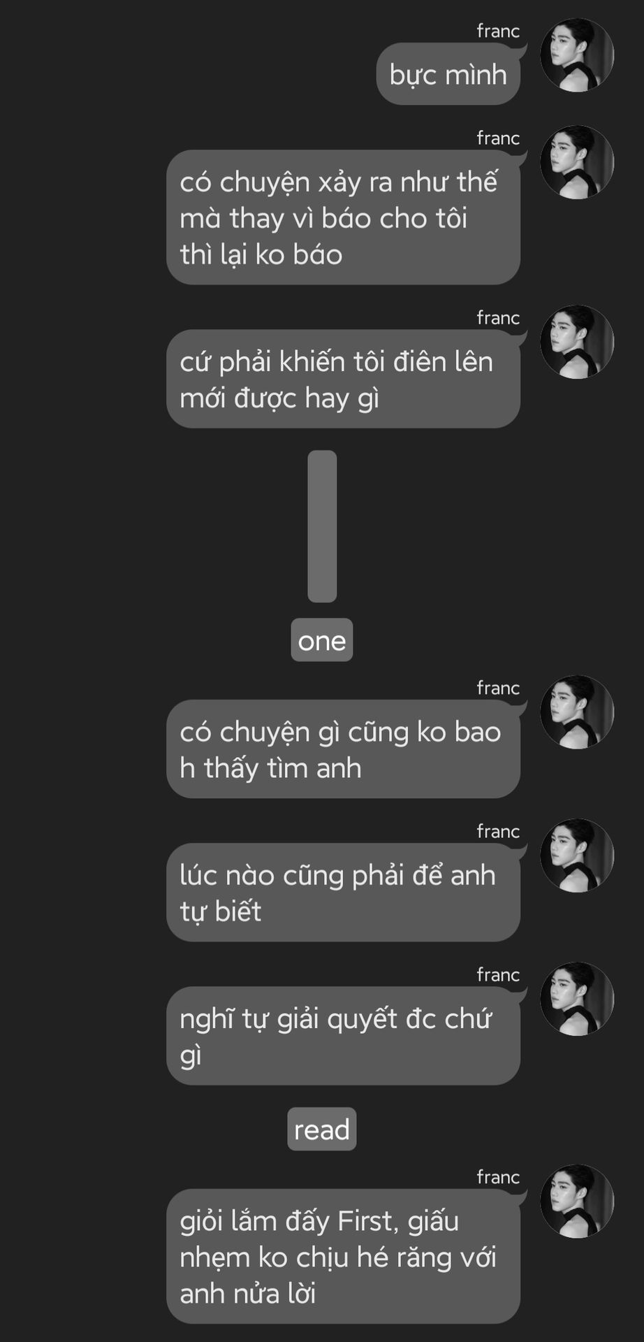644x1342 pixels.
Task: Select the "nghĩ tự giải quyết đc" bubble
Action: point(343,1036)
